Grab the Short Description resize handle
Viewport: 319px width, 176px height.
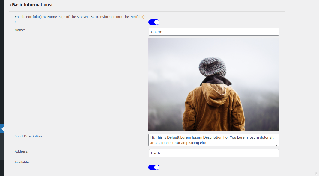click(278, 145)
